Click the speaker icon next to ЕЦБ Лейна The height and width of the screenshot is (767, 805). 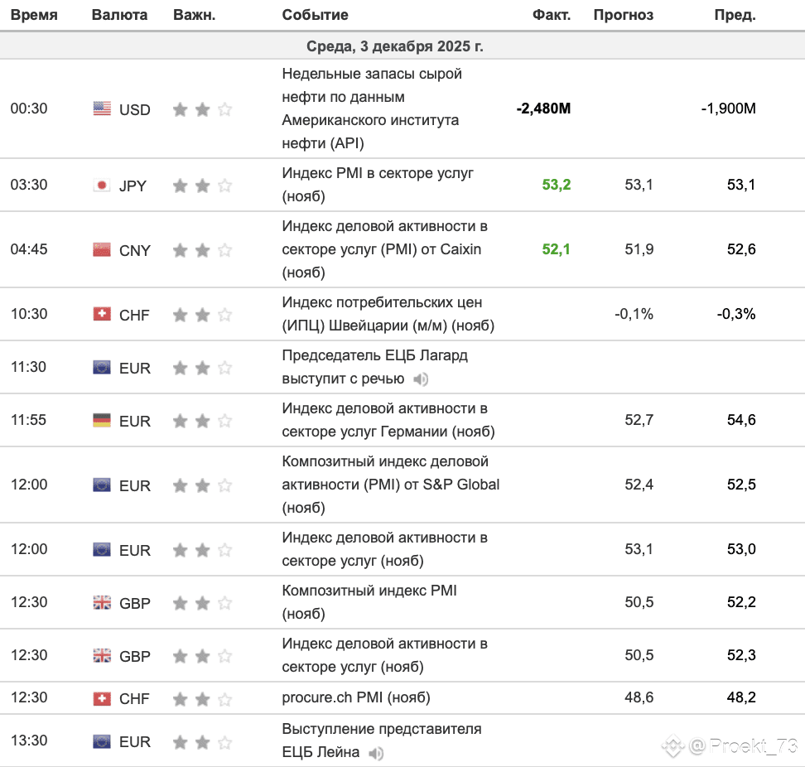[376, 753]
